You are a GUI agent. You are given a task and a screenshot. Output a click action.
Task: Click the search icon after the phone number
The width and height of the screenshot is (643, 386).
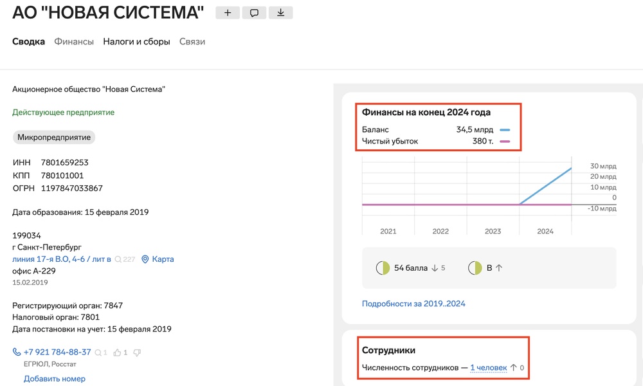[x=98, y=353]
